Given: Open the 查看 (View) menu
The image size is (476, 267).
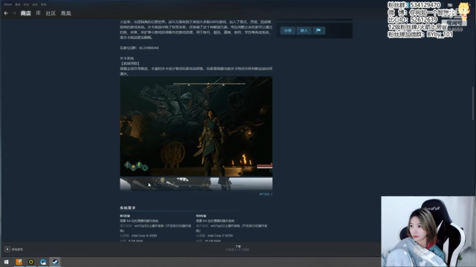Looking at the screenshot, I should 18,5.
